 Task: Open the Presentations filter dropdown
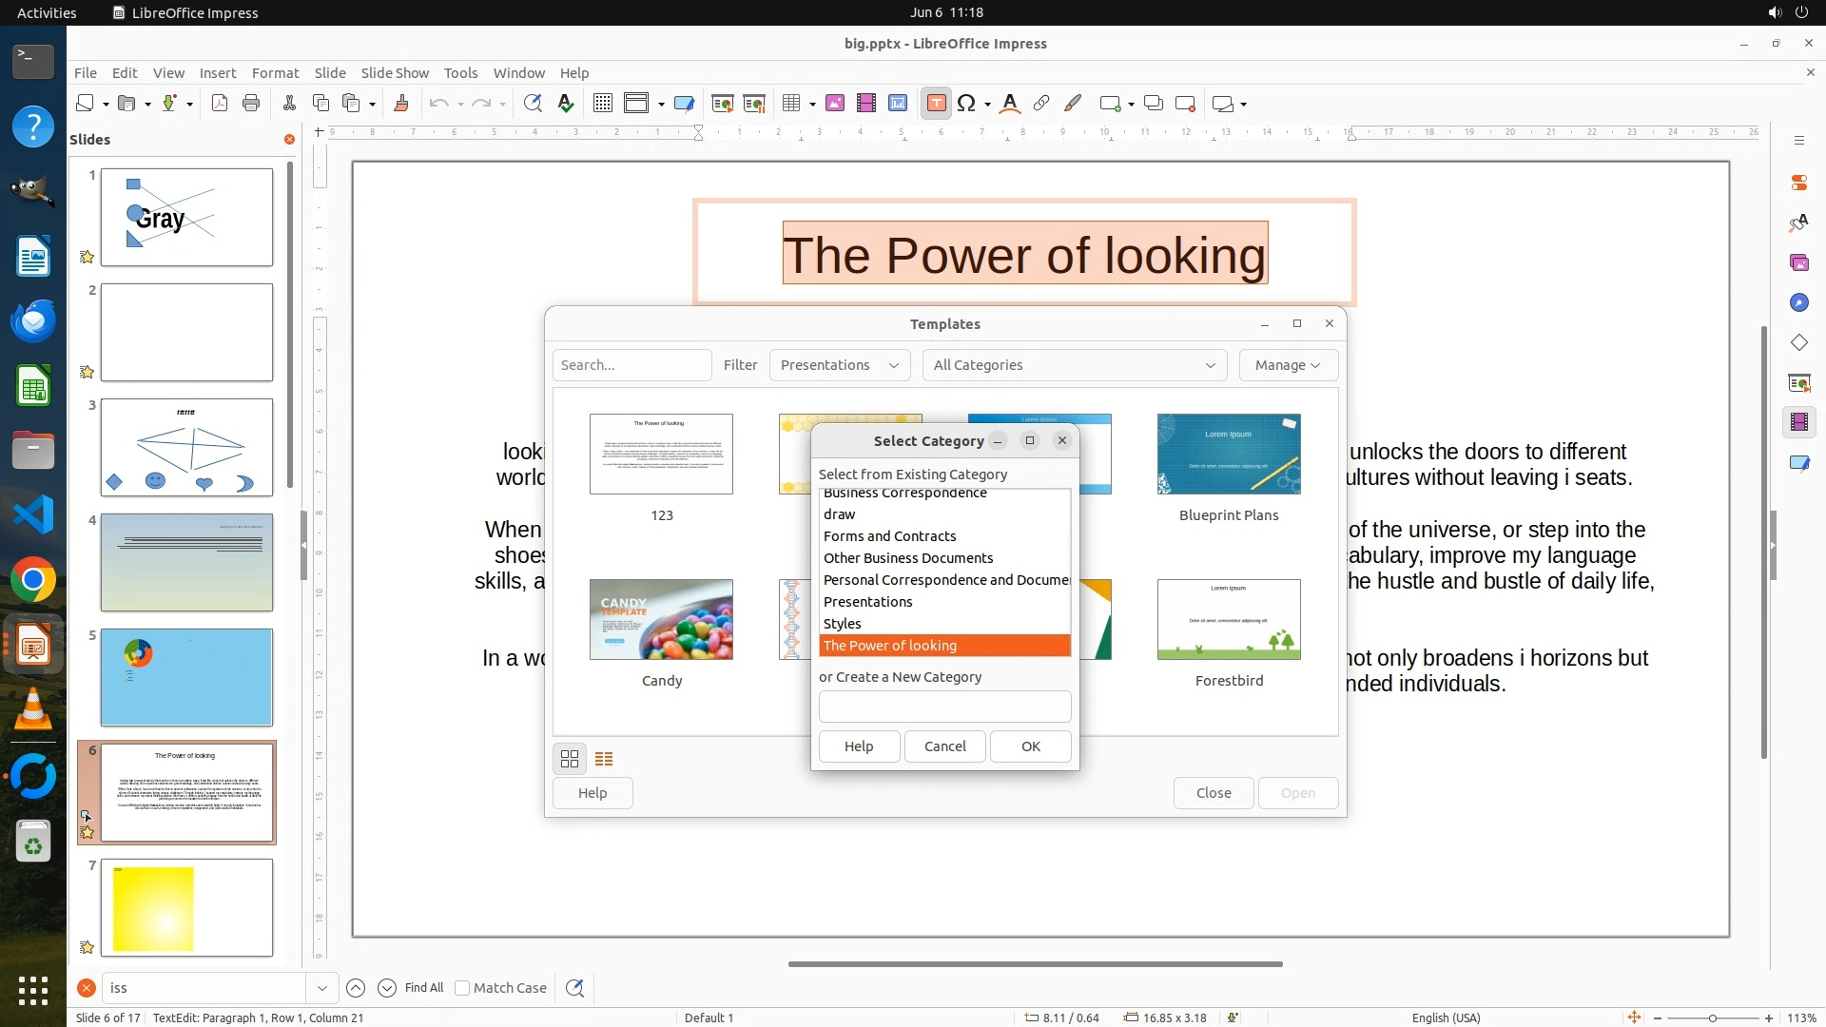839,365
